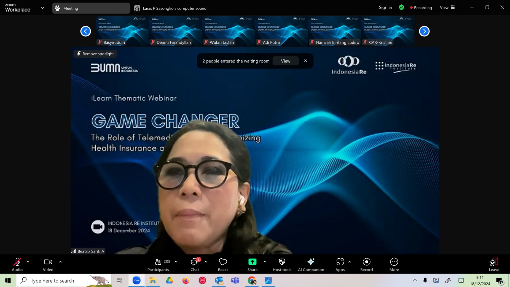Expand the Apps options arrow
Viewport: 510px width, 287px height.
(x=350, y=262)
